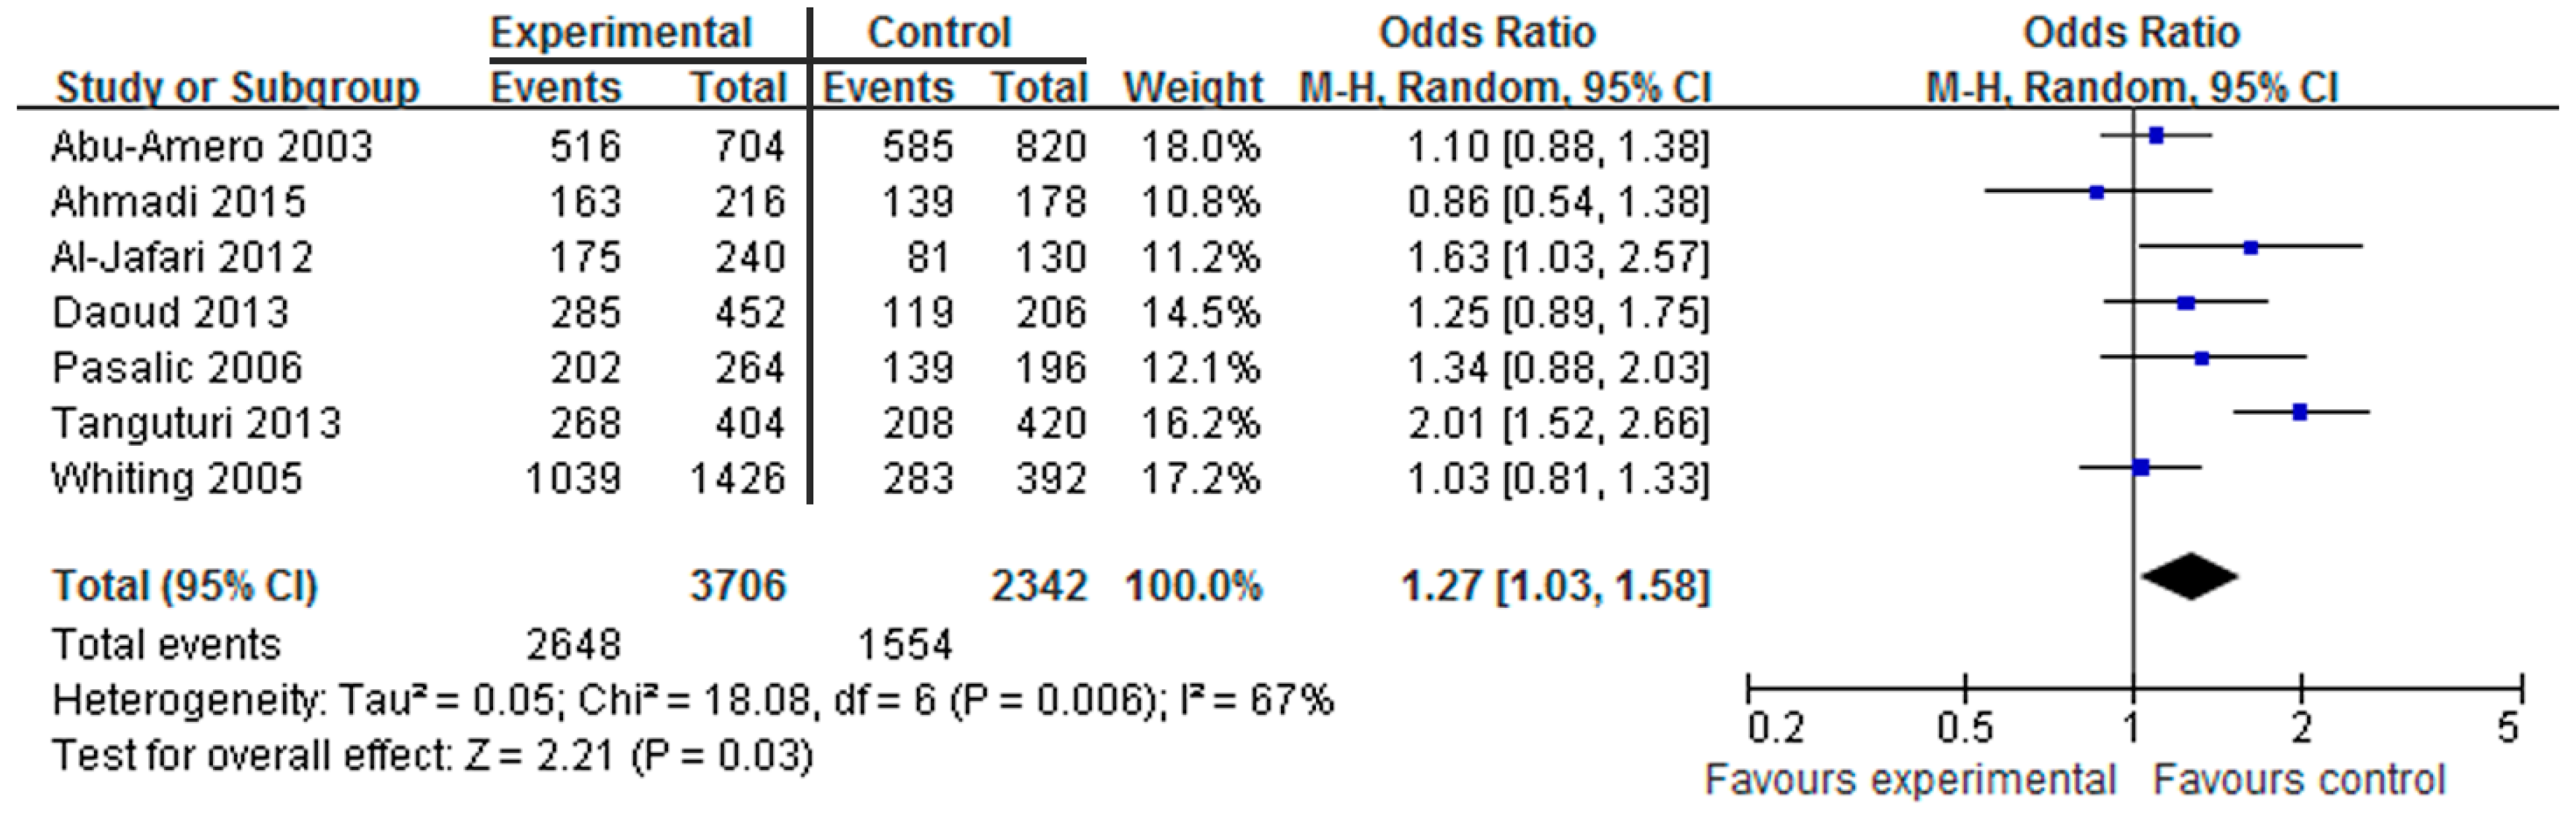Screen dimensions: 2576x823
Task: Click the Favours experimental axis label
Action: [1910, 779]
